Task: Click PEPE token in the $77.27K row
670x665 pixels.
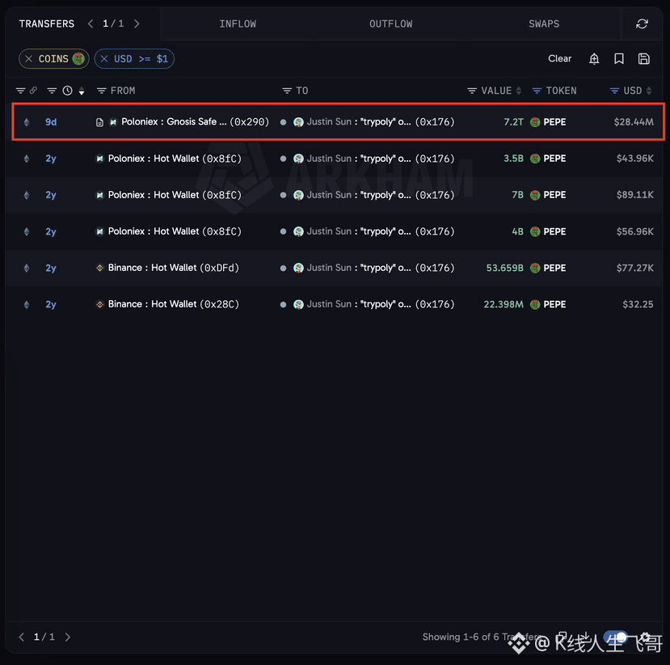Action: click(x=554, y=268)
